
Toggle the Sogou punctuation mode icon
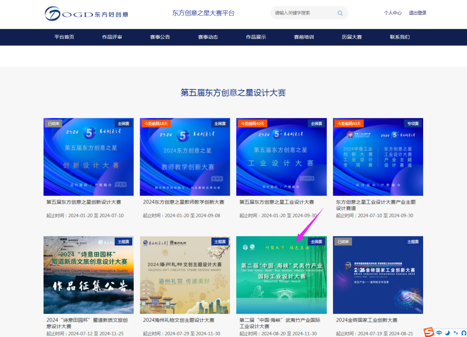456,333
